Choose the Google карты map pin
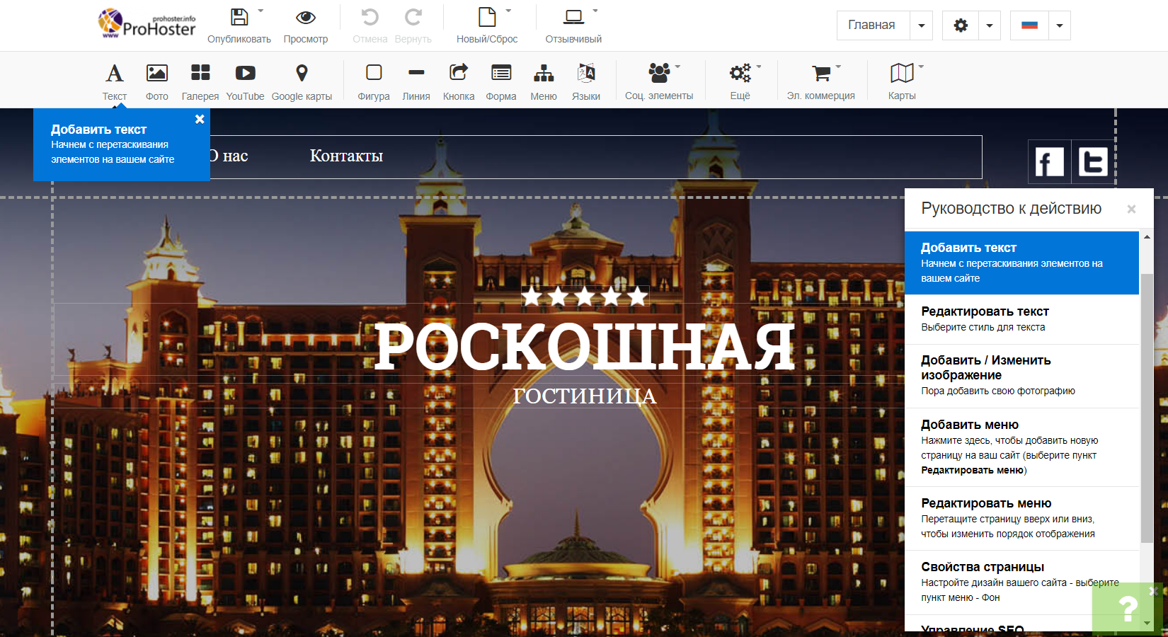This screenshot has height=637, width=1168. 302,74
